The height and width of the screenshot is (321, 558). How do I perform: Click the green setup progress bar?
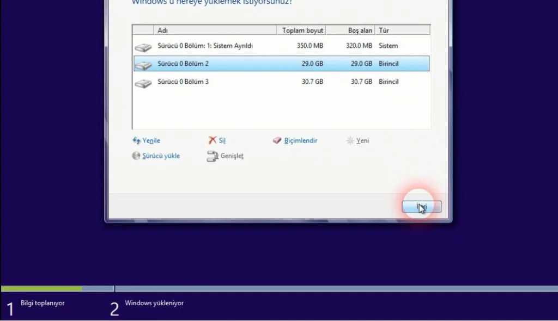tap(41, 288)
